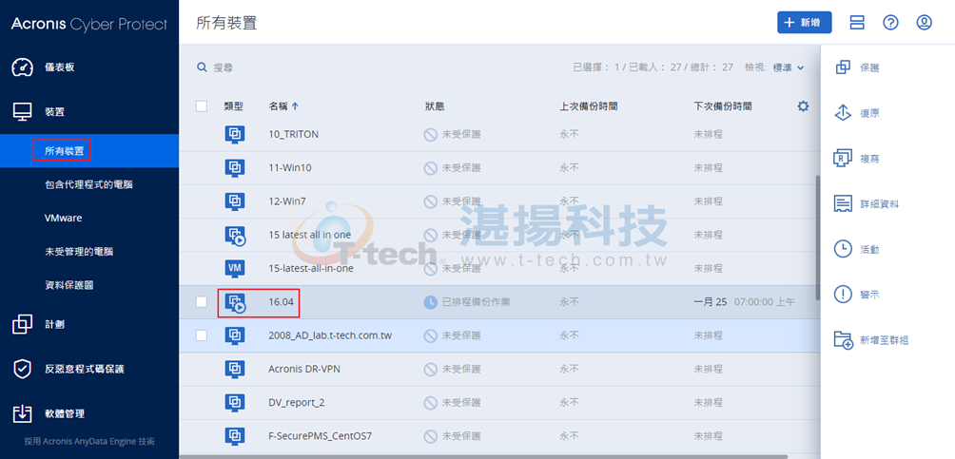Select the 12-Win7 device name
Screen dimensions: 955x459
(x=287, y=201)
